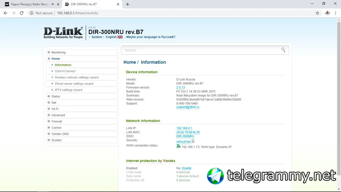Select the web revision hash text
341x192 pixels.
(x=209, y=99)
